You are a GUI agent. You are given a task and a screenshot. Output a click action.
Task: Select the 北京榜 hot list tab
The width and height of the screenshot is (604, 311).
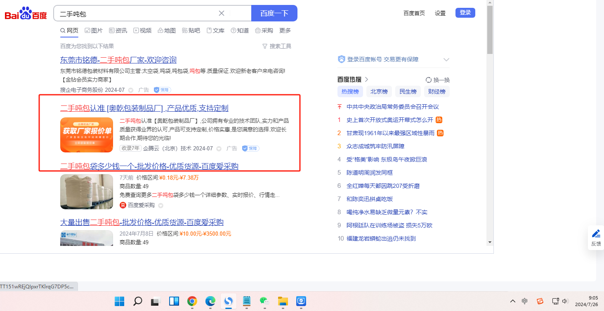point(379,91)
